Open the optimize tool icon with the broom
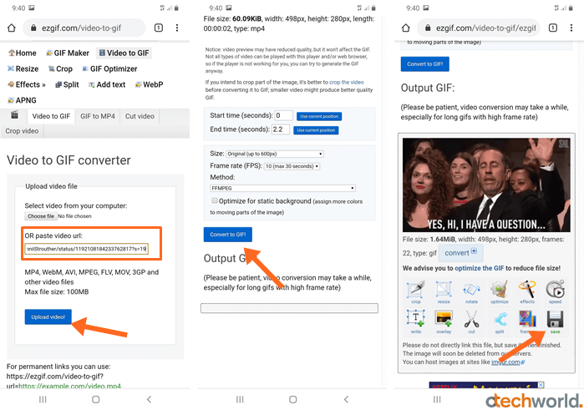584x410 pixels. [500, 292]
